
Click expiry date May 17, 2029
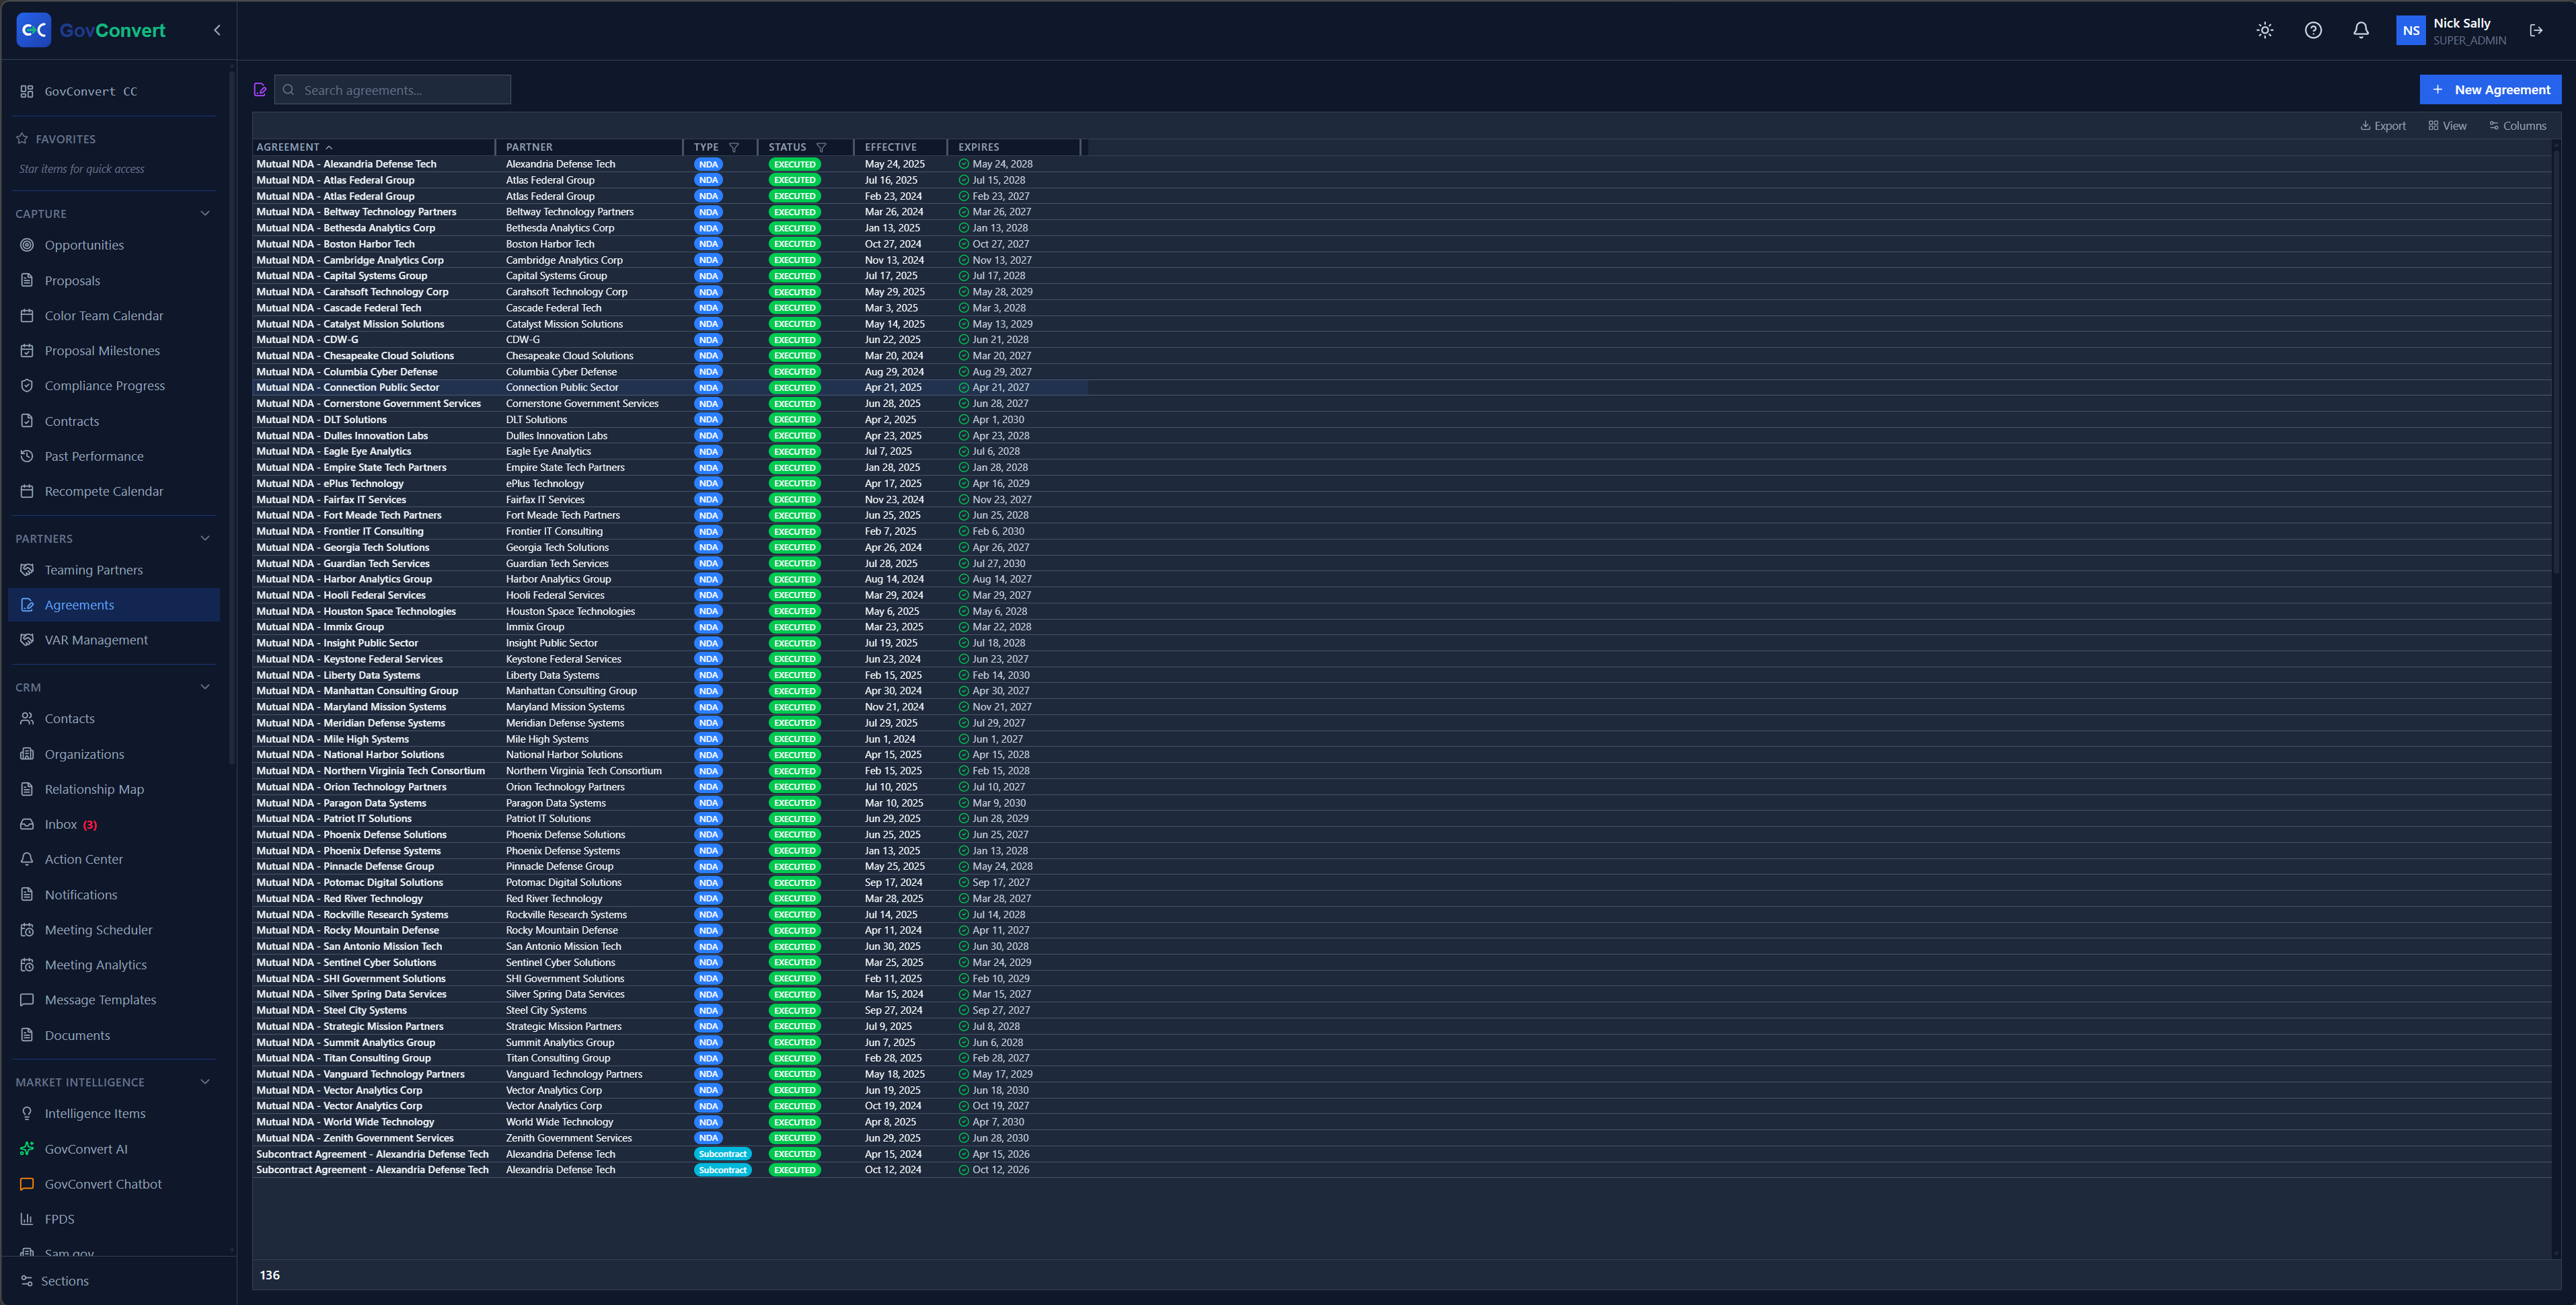[x=1003, y=1074]
